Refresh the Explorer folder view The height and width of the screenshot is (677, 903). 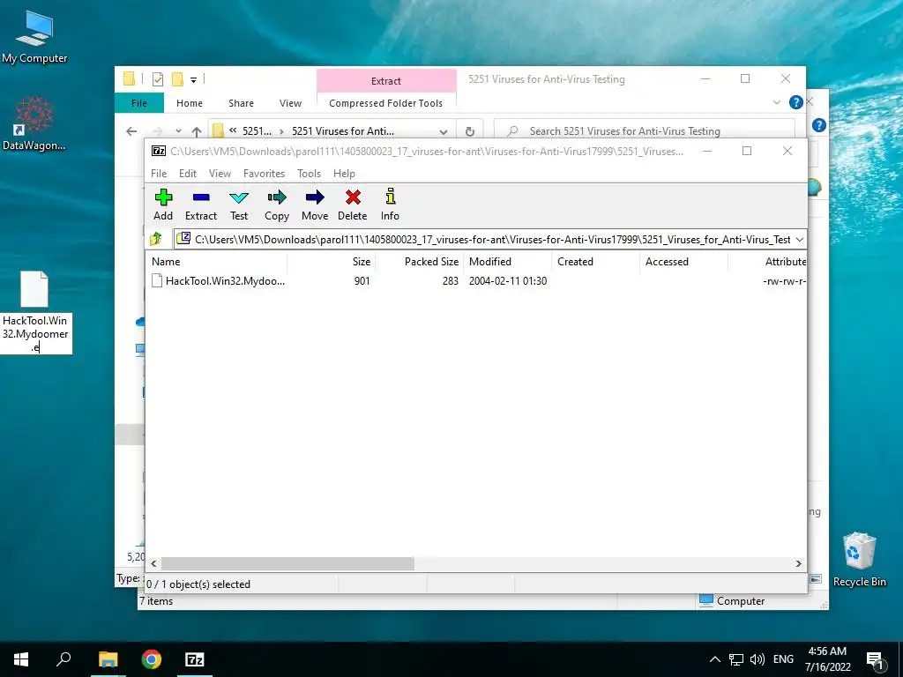coord(470,131)
